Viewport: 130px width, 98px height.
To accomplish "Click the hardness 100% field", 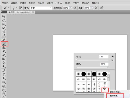I will click(104, 64).
